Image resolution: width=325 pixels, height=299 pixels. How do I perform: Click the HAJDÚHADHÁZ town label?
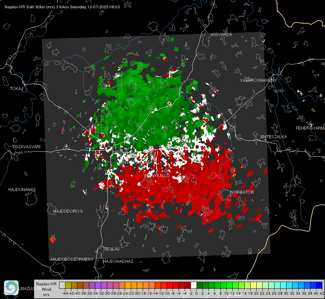coord(118,261)
